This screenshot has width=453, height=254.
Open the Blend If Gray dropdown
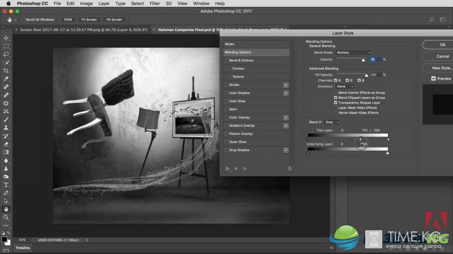tap(332, 122)
